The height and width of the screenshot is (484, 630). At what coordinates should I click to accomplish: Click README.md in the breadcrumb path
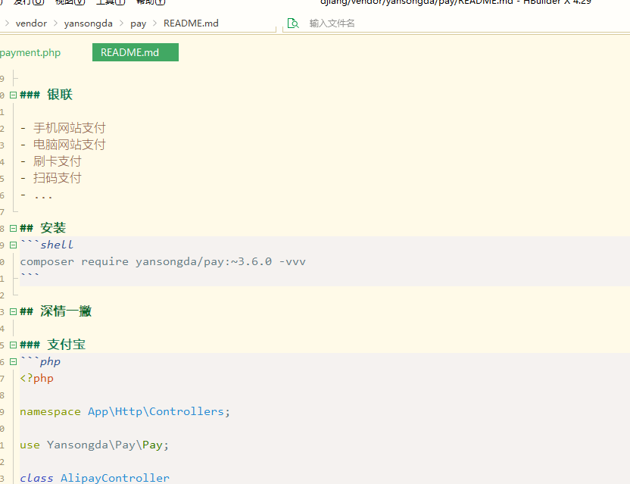coord(191,23)
